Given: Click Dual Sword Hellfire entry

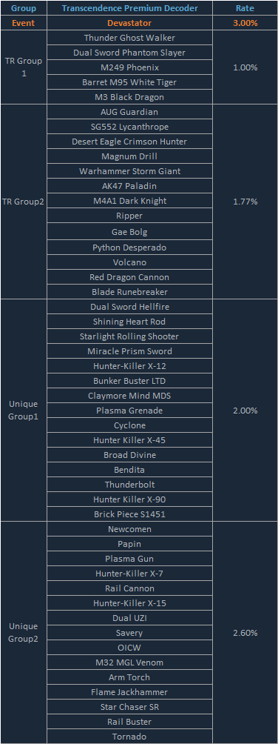Looking at the screenshot, I should click(x=129, y=307).
